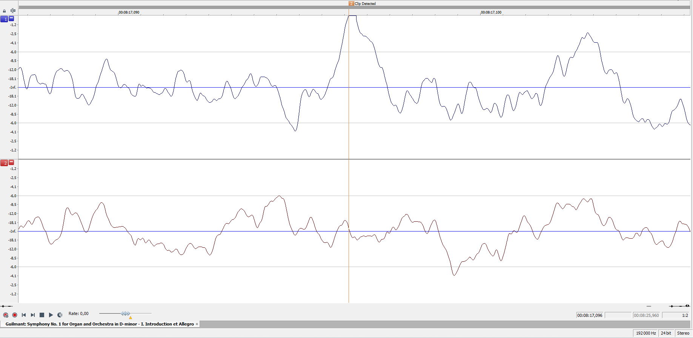Collapse channel 1 with its minus button

(x=11, y=19)
